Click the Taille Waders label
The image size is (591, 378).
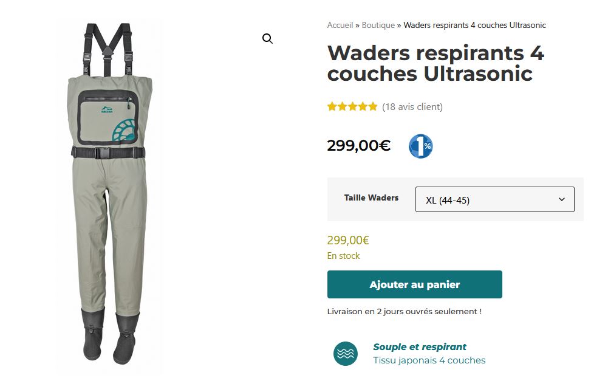tap(371, 198)
